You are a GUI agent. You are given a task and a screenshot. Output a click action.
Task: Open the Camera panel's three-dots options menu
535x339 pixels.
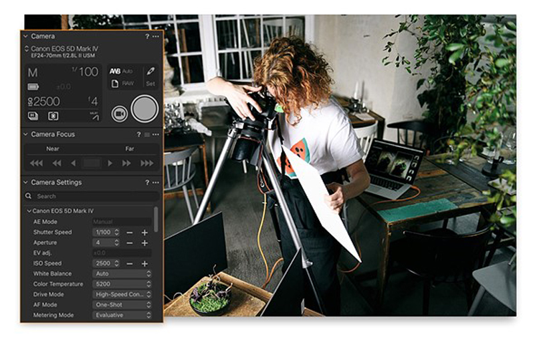(x=155, y=36)
